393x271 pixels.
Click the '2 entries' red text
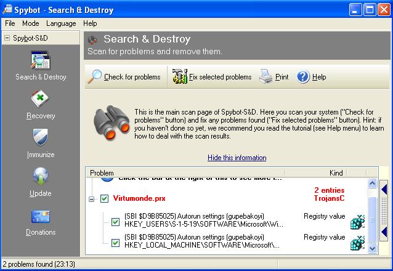click(x=330, y=190)
